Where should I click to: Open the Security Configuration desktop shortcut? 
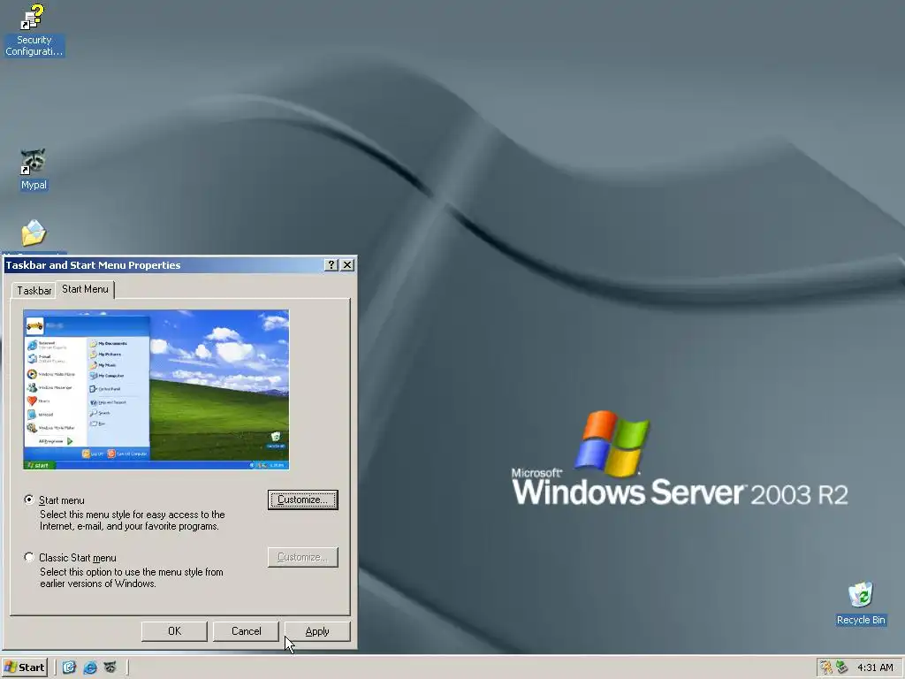34,30
